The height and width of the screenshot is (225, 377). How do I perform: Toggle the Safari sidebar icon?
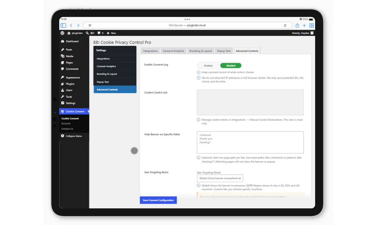pyautogui.click(x=63, y=25)
